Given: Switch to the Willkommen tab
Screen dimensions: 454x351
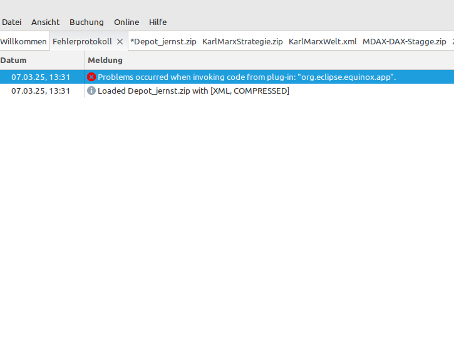Looking at the screenshot, I should [x=23, y=42].
